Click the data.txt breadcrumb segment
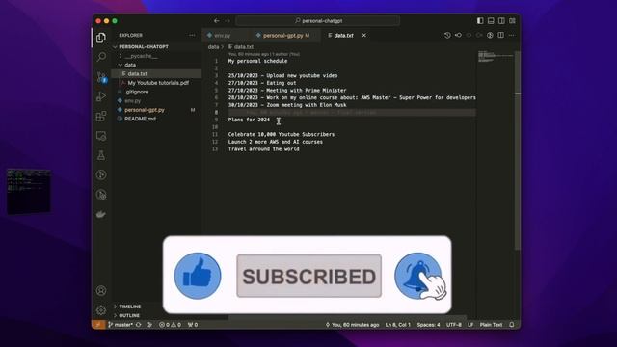 [241, 47]
